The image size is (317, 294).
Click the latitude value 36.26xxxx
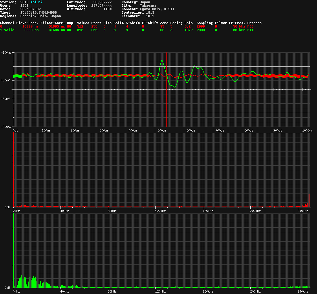[x=102, y=2]
